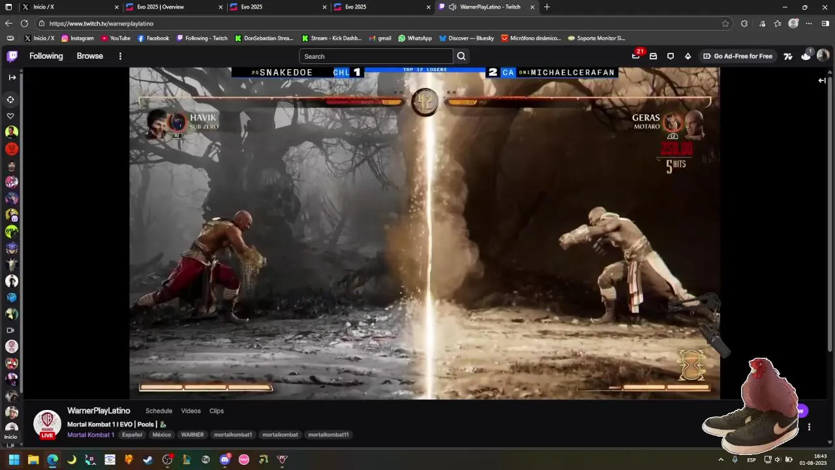Open Steam from the taskbar
The width and height of the screenshot is (835, 470).
tap(148, 460)
